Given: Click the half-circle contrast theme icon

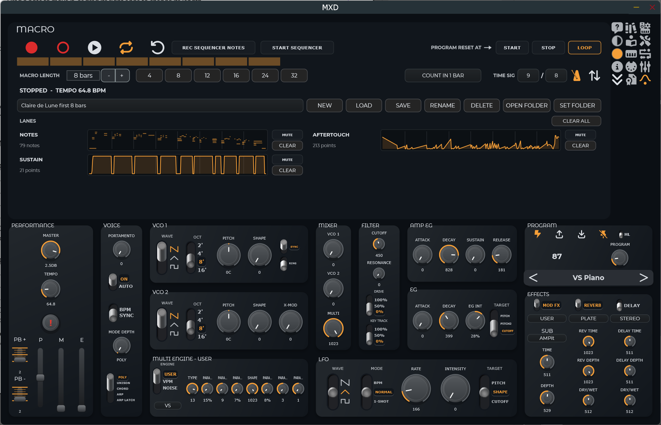Looking at the screenshot, I should click(617, 41).
